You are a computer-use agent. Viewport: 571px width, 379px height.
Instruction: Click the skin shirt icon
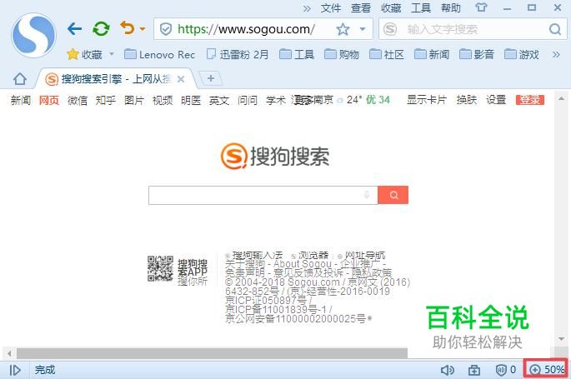coord(481,7)
